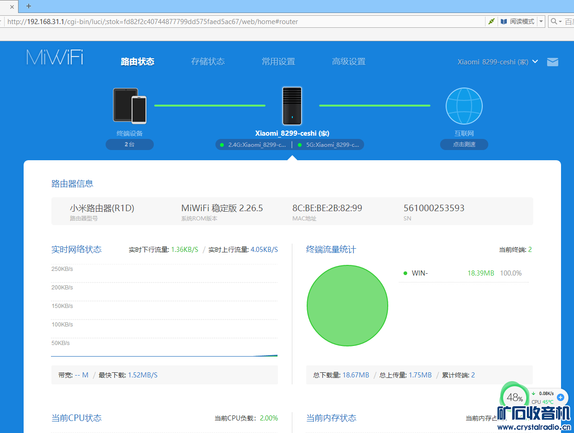574x433 pixels.
Task: Click the terminal devices tablet-phone icon
Action: coord(130,106)
